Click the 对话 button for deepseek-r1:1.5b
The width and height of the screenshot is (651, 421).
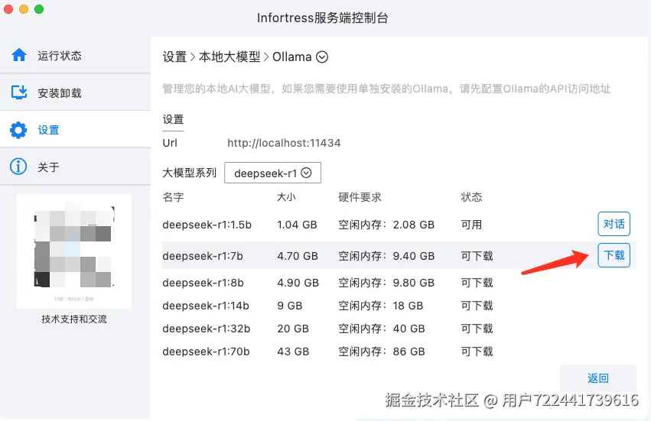pos(614,224)
